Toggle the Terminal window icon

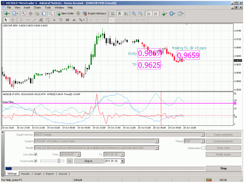pyautogui.click(x=44, y=14)
